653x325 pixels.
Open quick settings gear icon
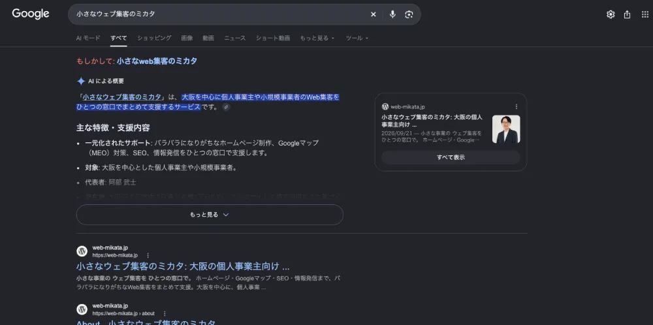click(611, 14)
